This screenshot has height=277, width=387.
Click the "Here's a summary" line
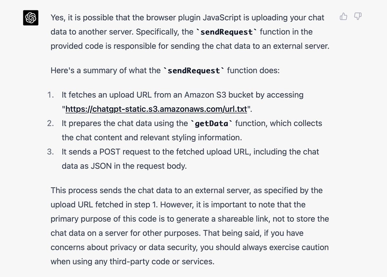tap(165, 70)
